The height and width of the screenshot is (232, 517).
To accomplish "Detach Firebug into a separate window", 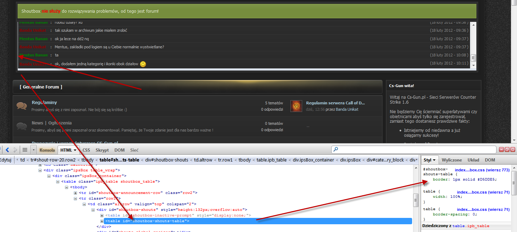I will [507, 149].
